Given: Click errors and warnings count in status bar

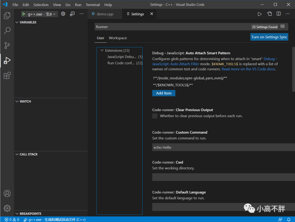Looking at the screenshot, I should pos(12,220).
